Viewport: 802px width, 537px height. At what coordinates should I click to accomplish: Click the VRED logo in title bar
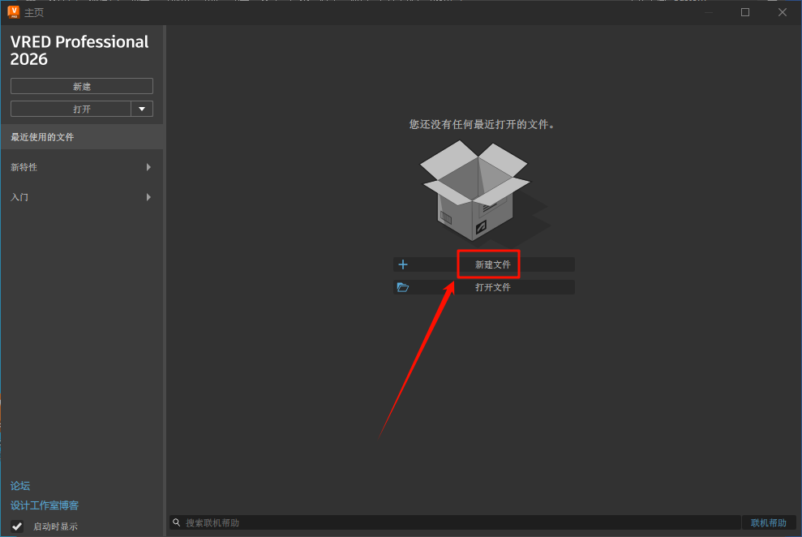point(13,11)
